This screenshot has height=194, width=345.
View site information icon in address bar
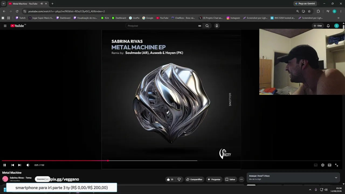coord(25,11)
